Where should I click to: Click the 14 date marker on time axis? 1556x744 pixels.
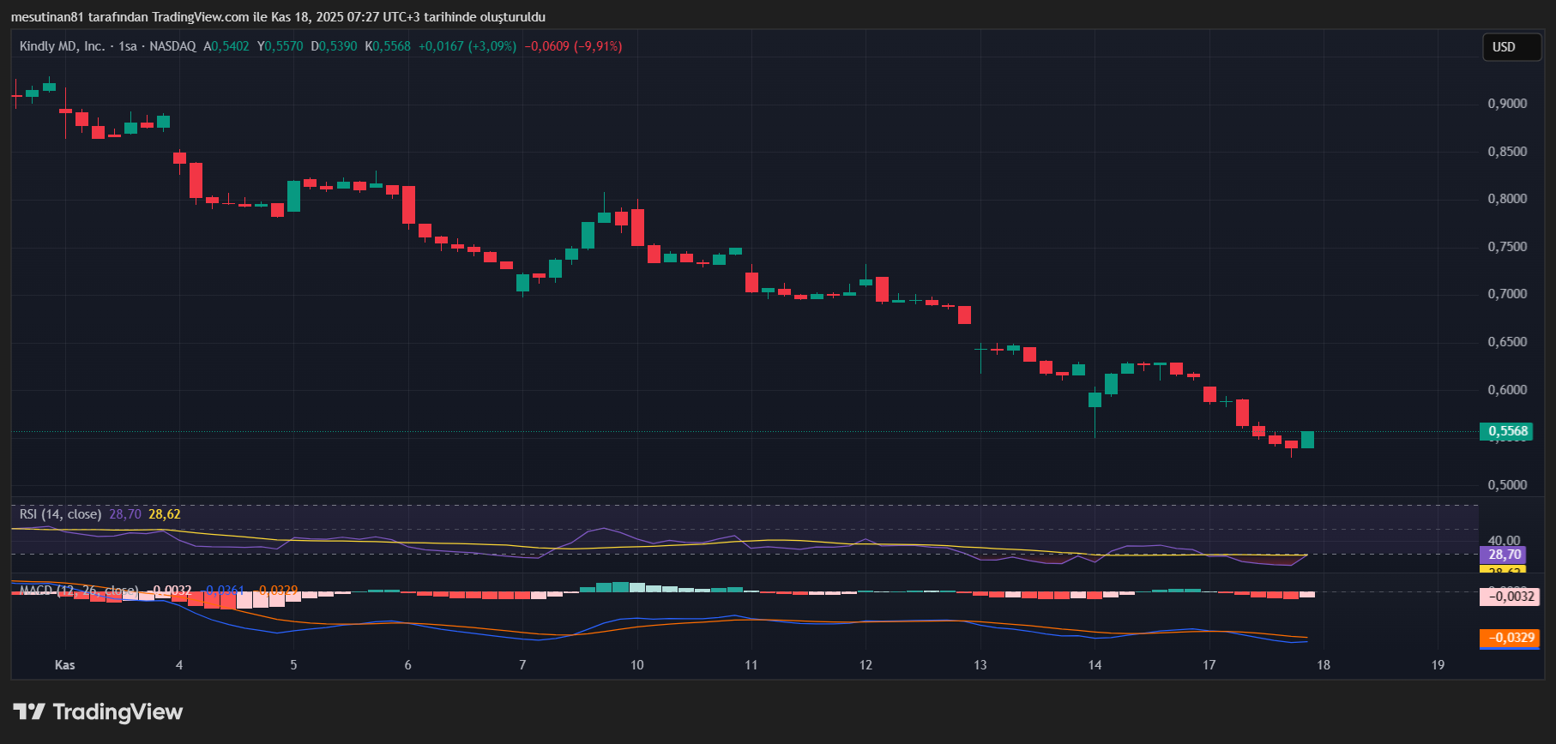(1095, 665)
